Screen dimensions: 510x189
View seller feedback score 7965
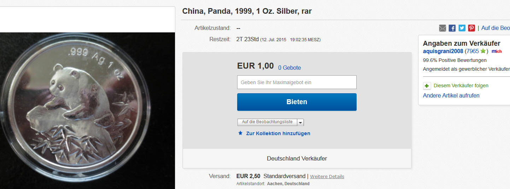pyautogui.click(x=473, y=51)
